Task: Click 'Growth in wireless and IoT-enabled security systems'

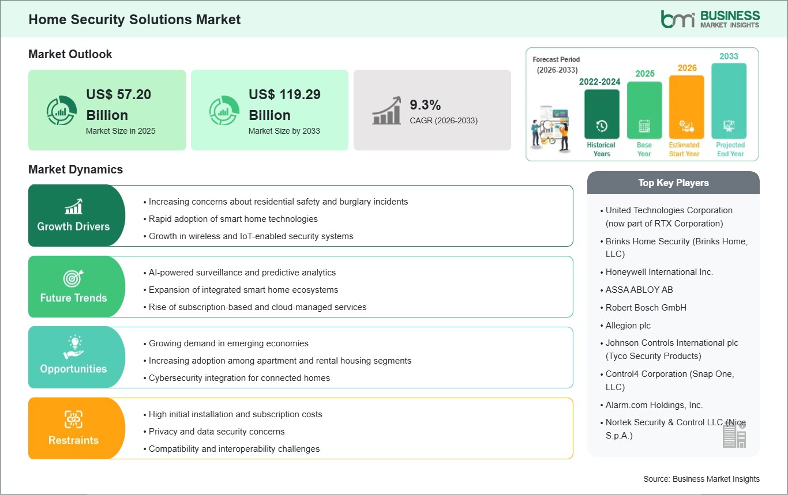Action: coord(251,236)
